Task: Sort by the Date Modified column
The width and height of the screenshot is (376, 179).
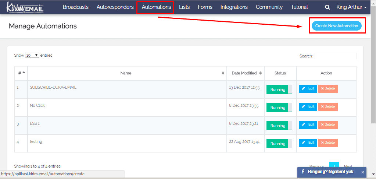Action: pyautogui.click(x=245, y=73)
